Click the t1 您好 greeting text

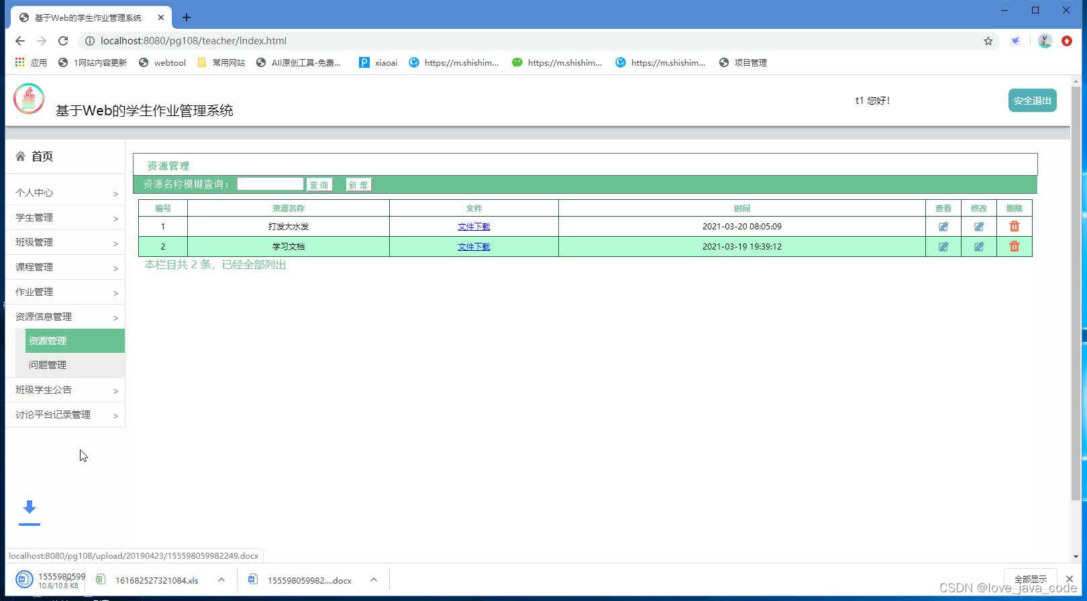872,101
